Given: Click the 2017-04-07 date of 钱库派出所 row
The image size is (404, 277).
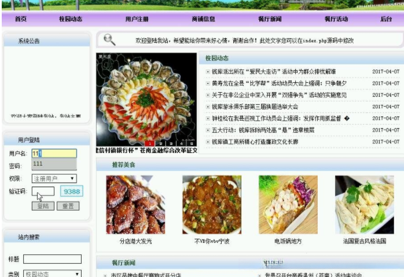Looking at the screenshot, I should click(x=385, y=72).
